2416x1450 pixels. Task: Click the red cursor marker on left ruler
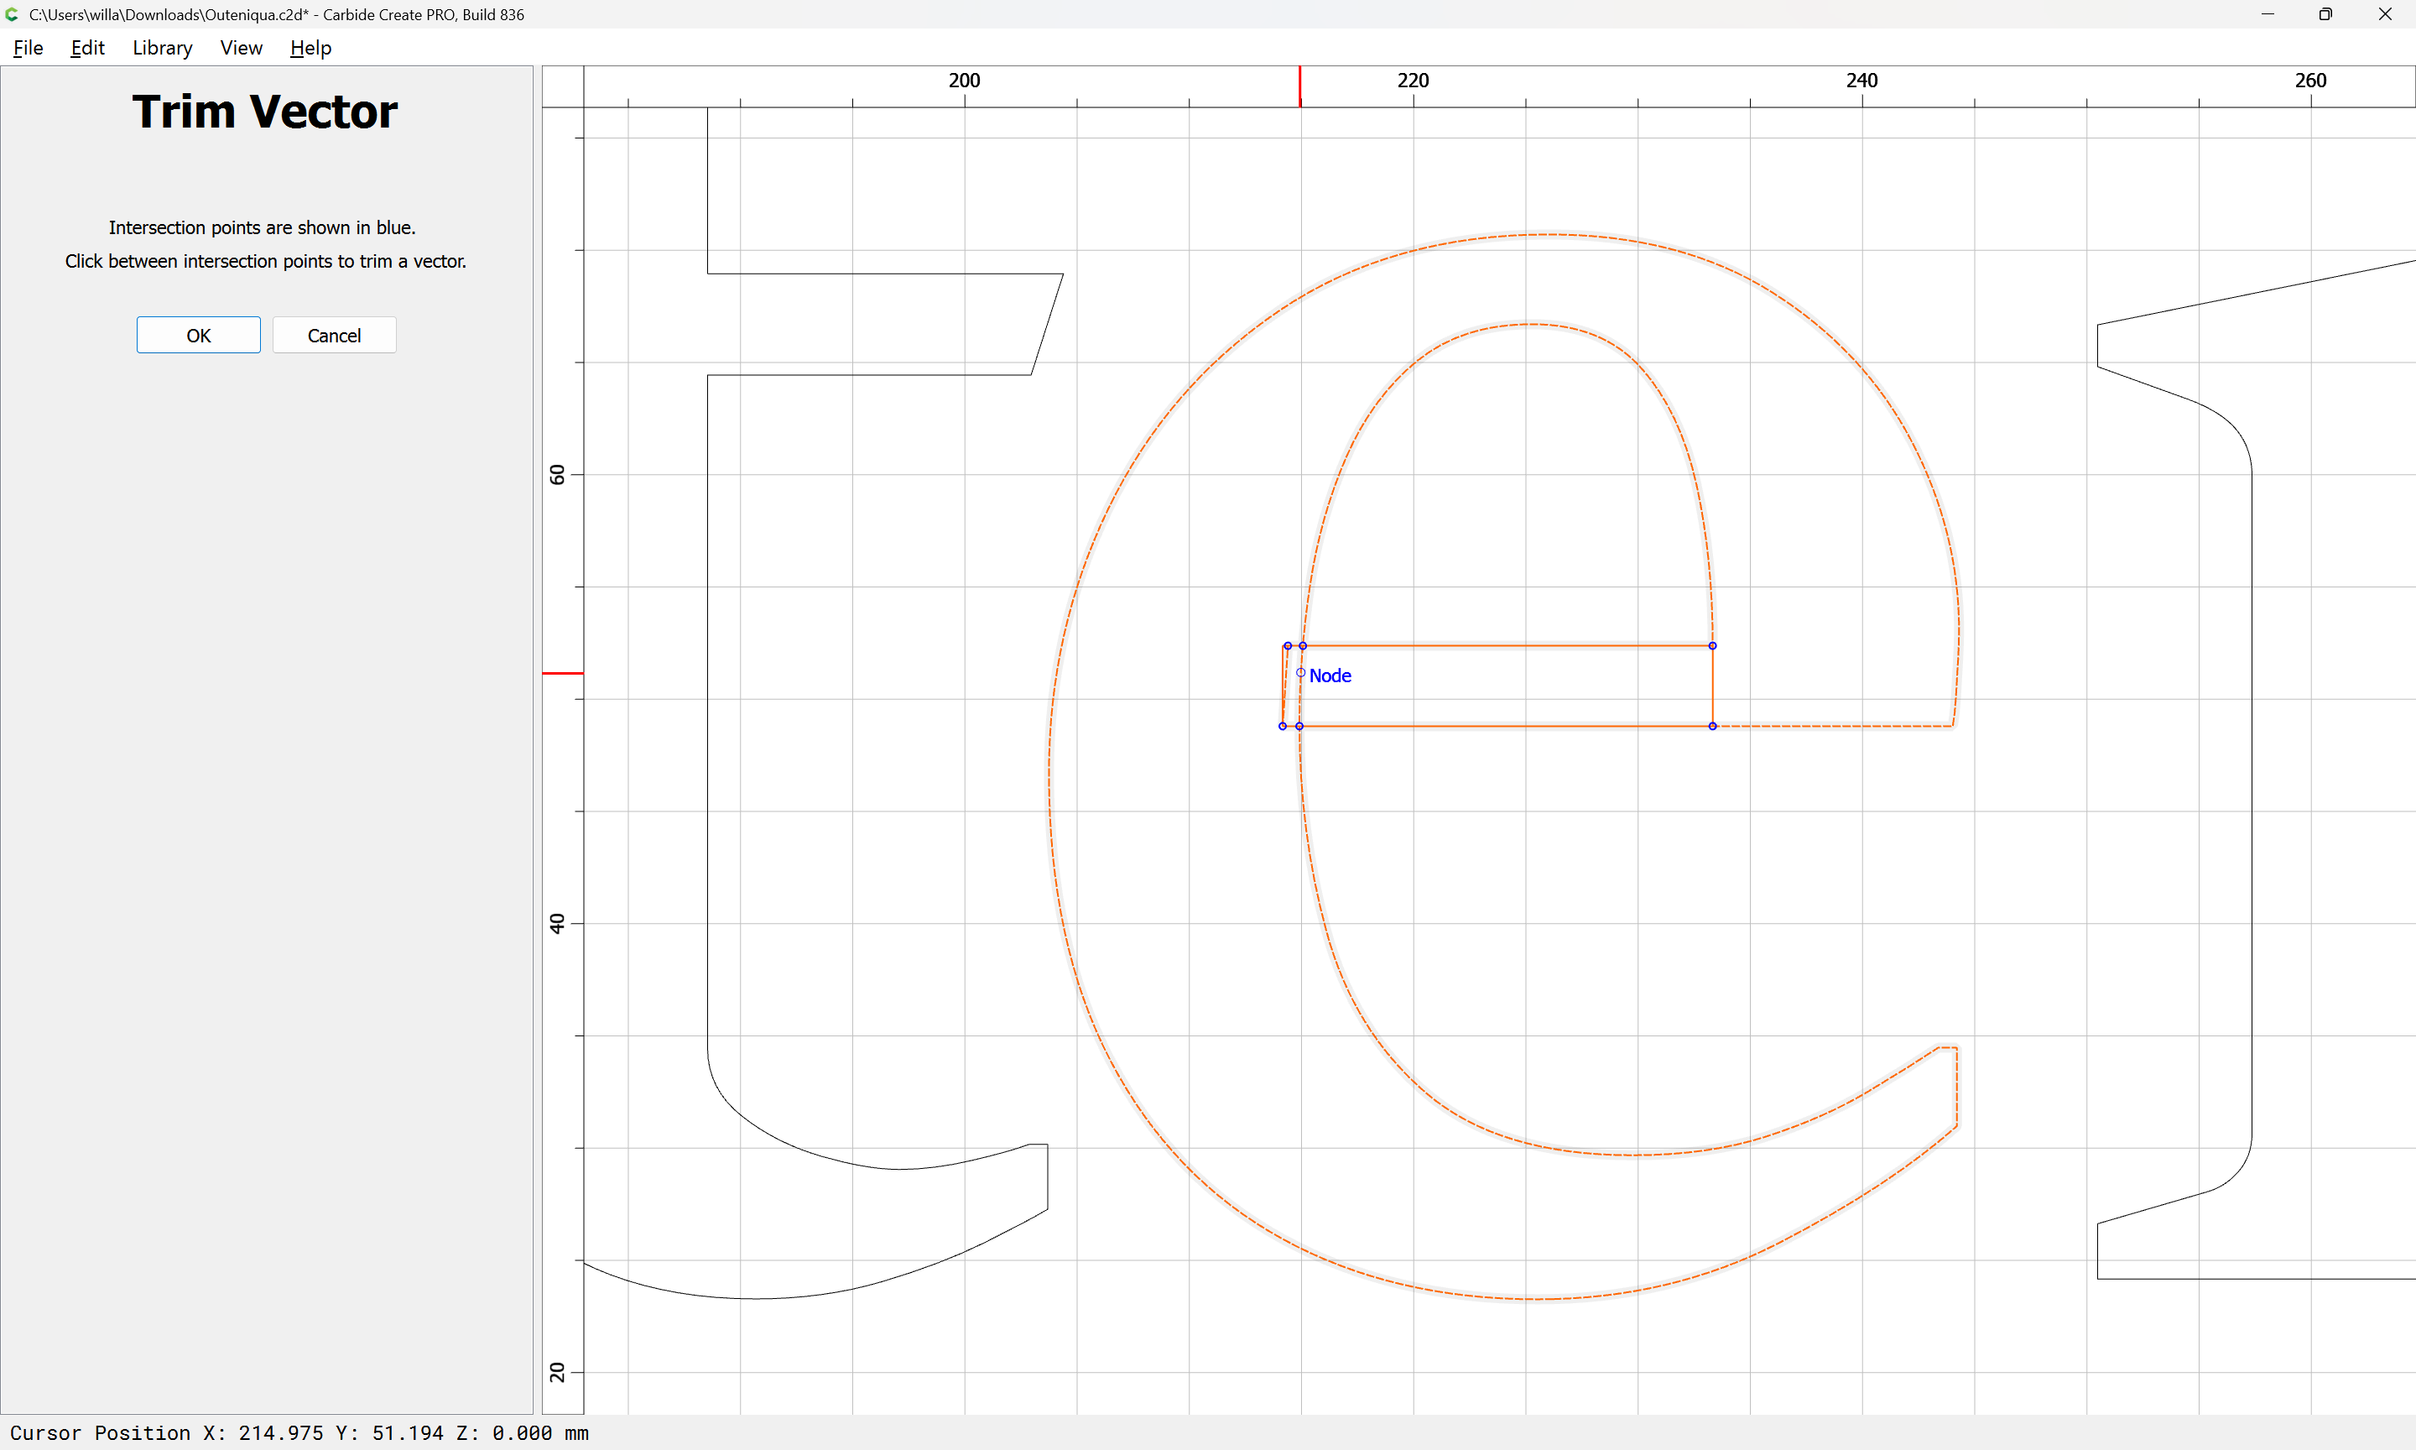[563, 673]
